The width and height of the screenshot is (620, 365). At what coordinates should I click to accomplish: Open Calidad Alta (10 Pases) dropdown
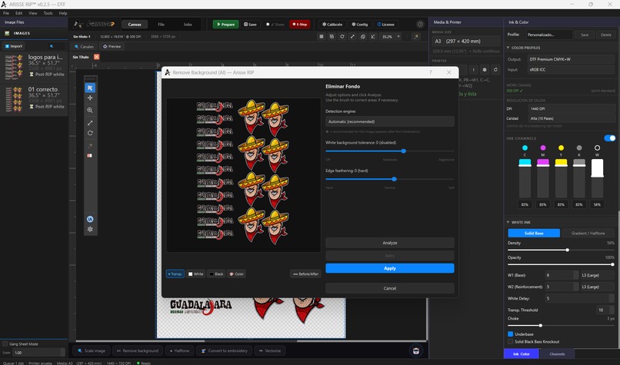(571, 118)
